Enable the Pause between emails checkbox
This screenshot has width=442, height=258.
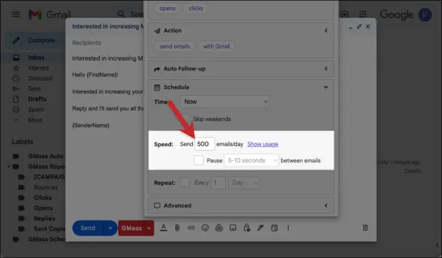tap(198, 160)
